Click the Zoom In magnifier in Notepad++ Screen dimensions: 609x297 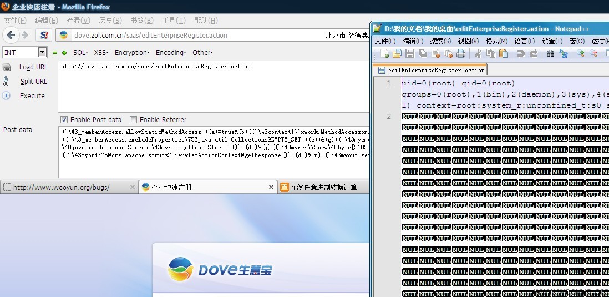580,54
